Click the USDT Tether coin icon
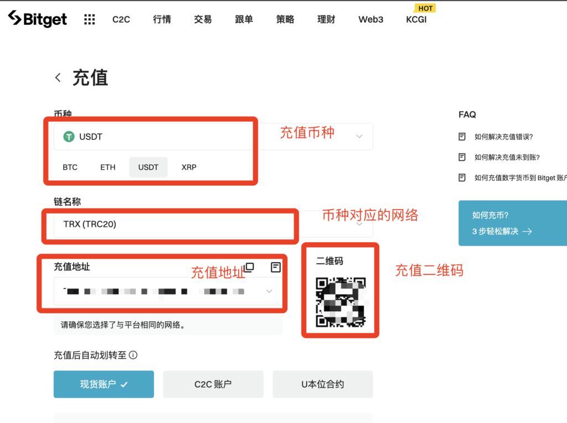This screenshot has width=567, height=423. tap(69, 137)
